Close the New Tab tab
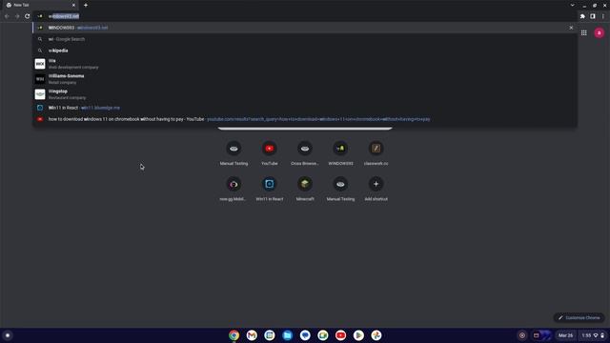This screenshot has height=343, width=610. click(73, 5)
